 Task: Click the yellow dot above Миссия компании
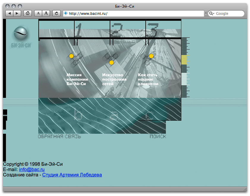point(71,56)
